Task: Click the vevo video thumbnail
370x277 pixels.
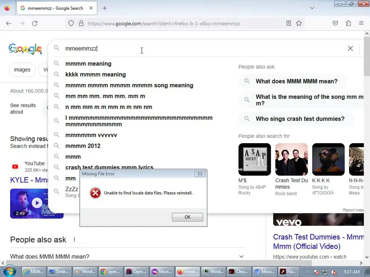Action: [x=318, y=220]
